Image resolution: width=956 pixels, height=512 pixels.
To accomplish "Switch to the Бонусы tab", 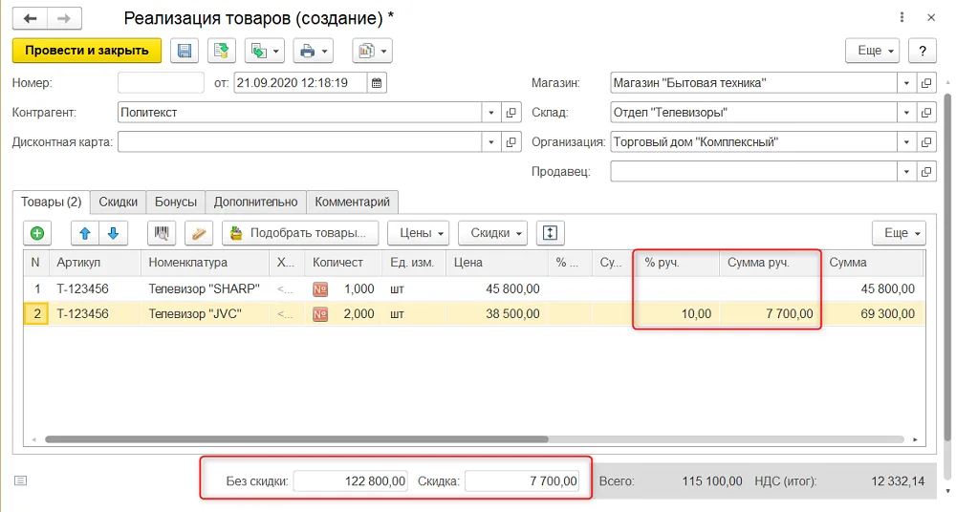I will tap(176, 202).
